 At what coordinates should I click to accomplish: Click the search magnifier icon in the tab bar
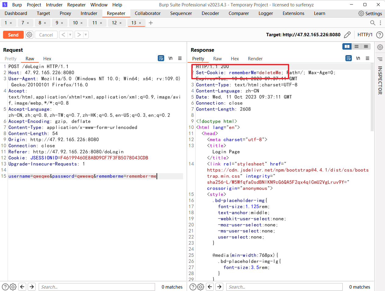point(373,23)
